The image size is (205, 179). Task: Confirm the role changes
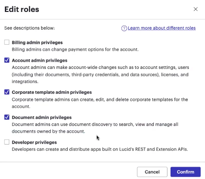(186, 172)
